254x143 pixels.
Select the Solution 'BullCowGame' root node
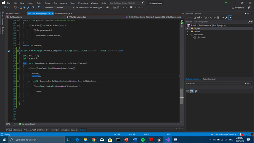point(208,25)
